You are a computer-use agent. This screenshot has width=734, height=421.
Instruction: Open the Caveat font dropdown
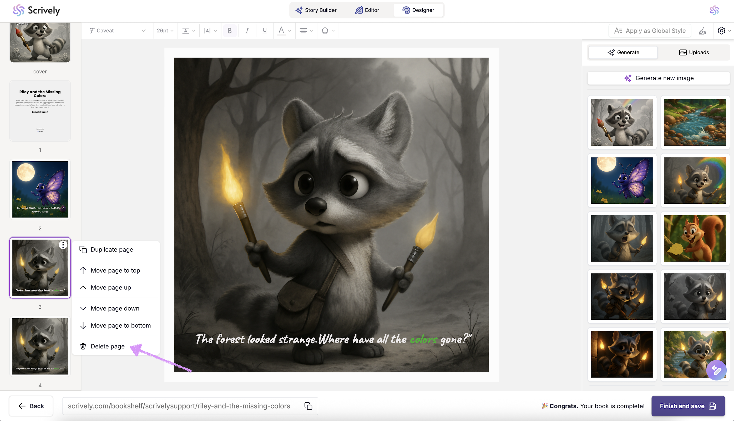(x=117, y=31)
